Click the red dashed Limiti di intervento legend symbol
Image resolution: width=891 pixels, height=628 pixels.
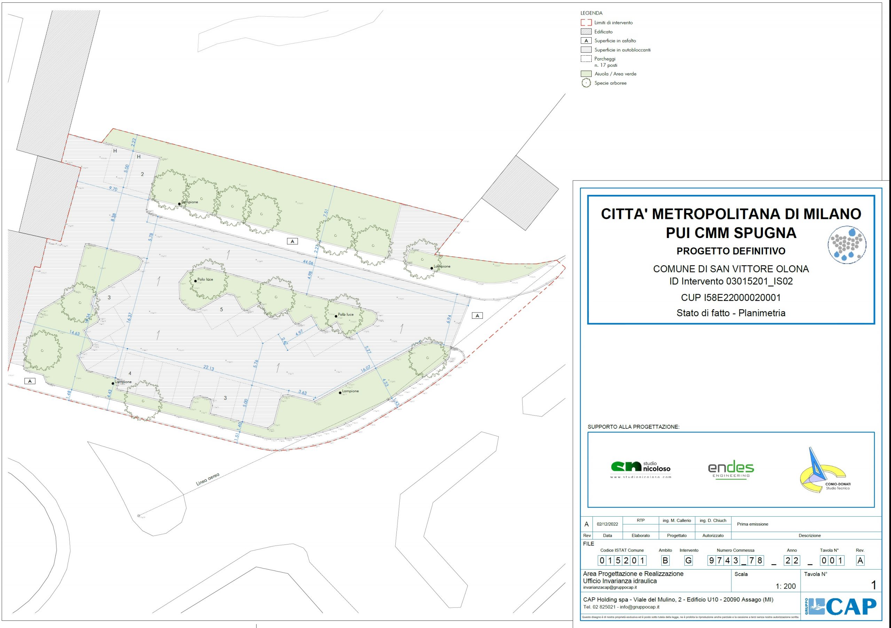click(x=586, y=23)
